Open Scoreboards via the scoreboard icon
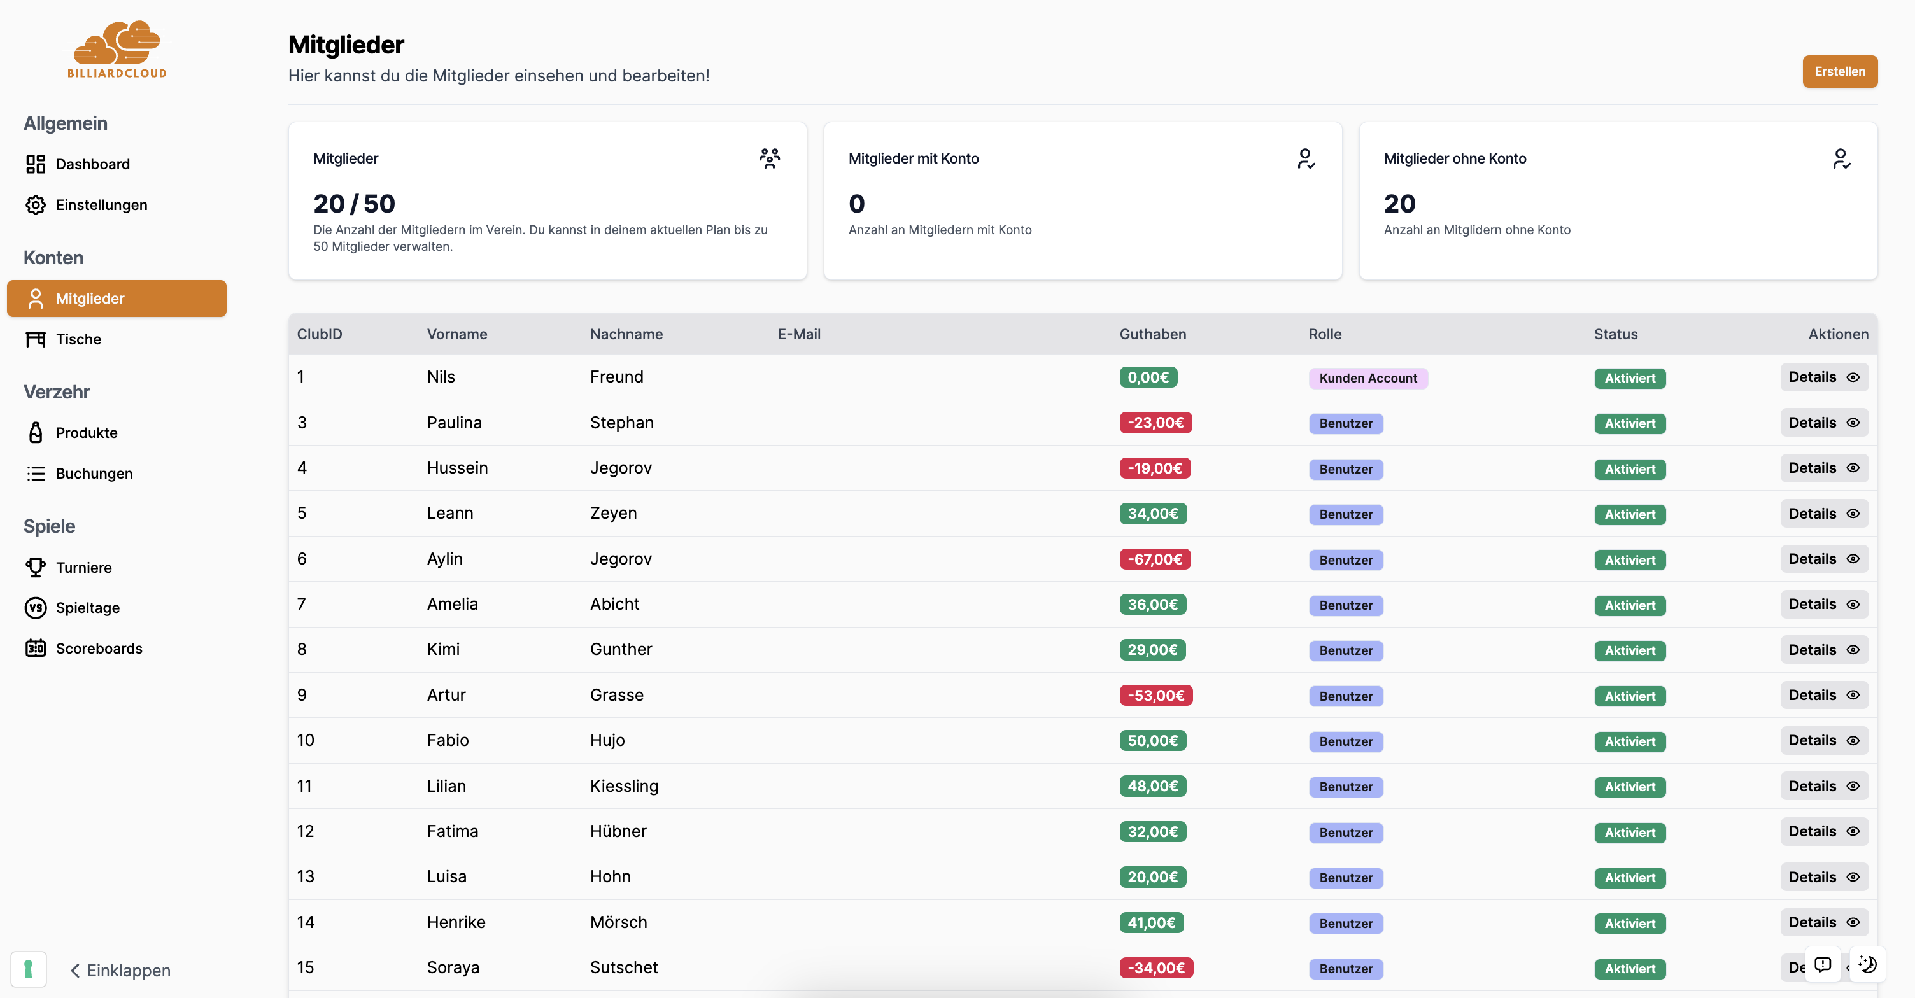Image resolution: width=1915 pixels, height=998 pixels. 35,649
